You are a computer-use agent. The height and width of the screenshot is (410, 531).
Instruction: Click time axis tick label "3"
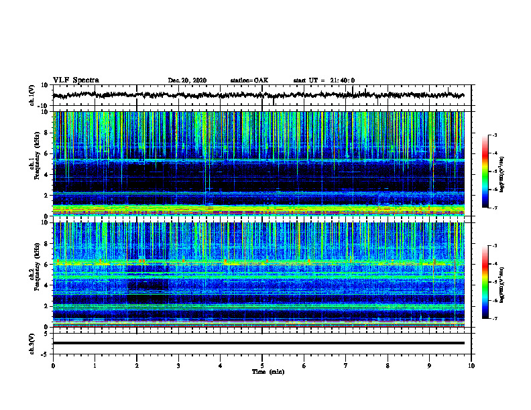click(x=178, y=366)
